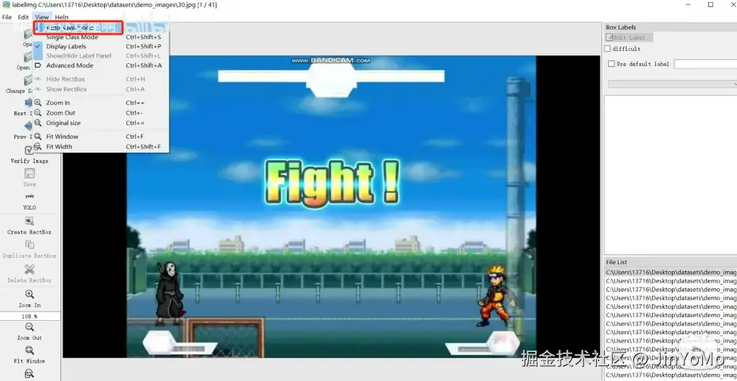
Task: Go to next image using toolbar arrow
Action: (x=29, y=103)
